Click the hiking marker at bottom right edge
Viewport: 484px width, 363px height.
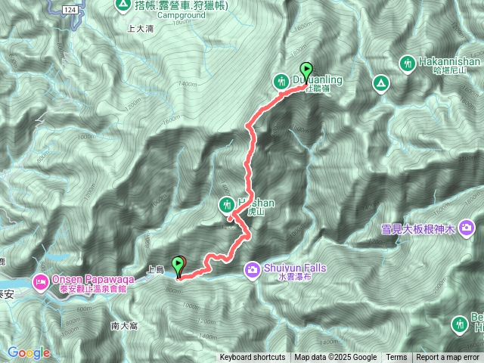460,324
